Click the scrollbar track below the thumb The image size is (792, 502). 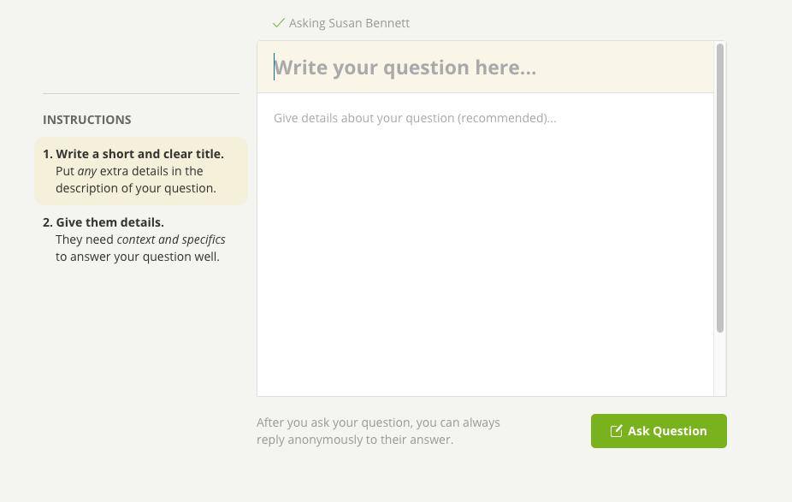pyautogui.click(x=720, y=365)
